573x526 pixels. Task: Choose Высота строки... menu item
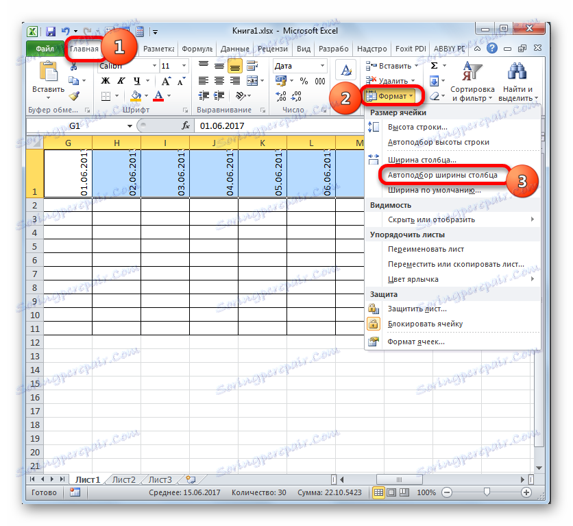point(417,127)
